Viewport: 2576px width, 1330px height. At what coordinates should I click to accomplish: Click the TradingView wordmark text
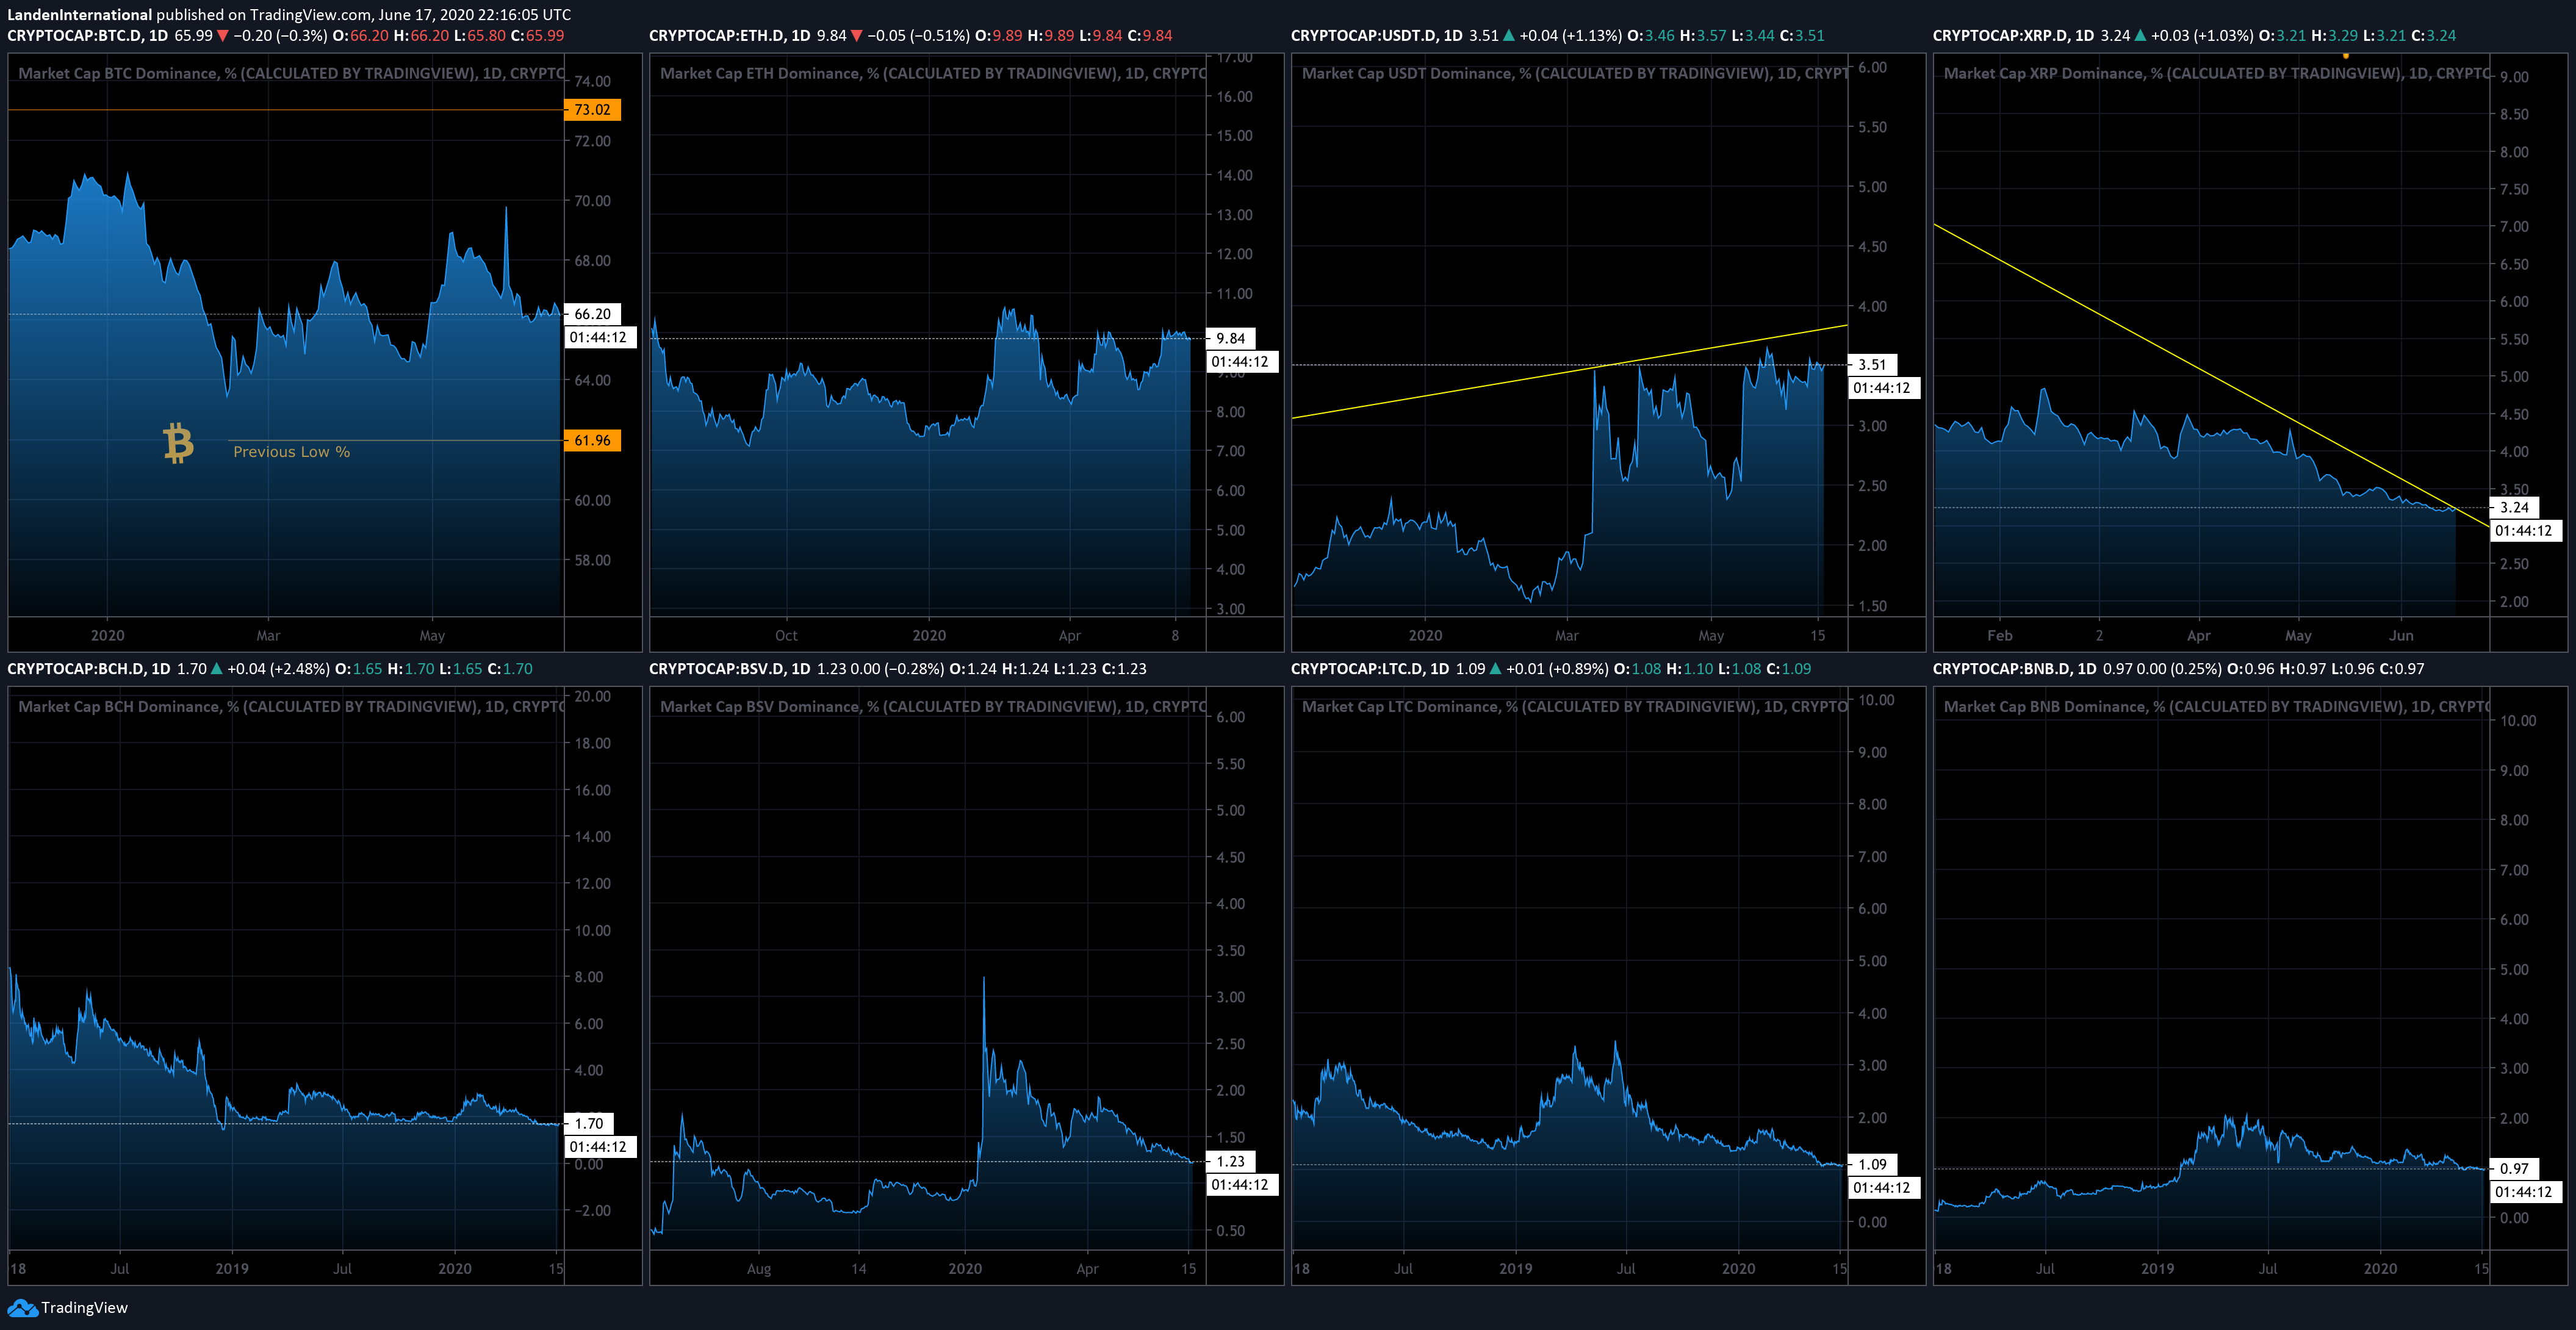(x=85, y=1308)
